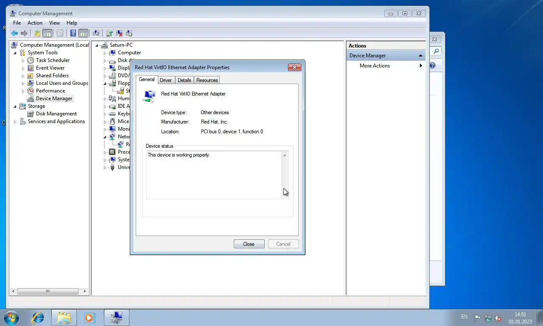Open the More Actions submenu arrow
The image size is (543, 326).
click(x=421, y=66)
